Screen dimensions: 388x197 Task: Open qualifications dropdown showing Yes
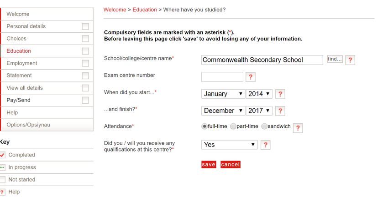pos(230,145)
